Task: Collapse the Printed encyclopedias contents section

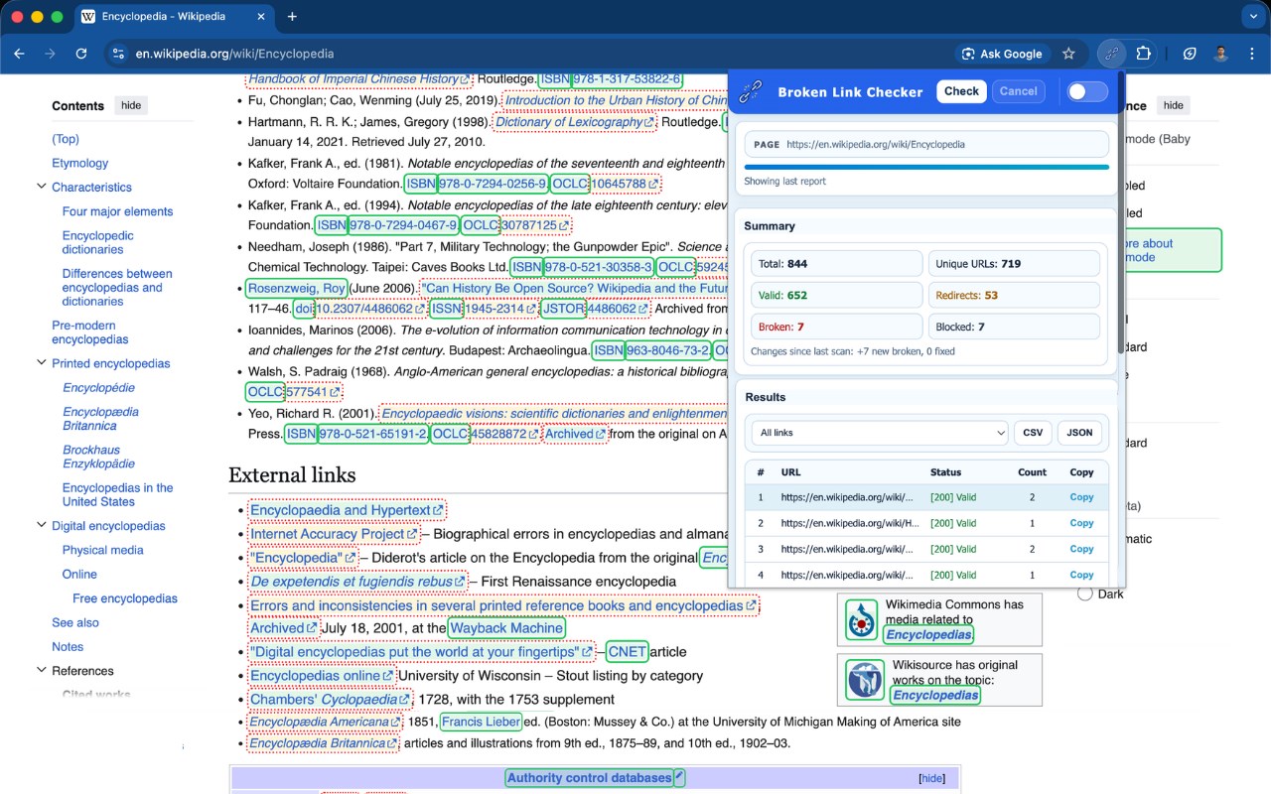Action: coord(42,363)
